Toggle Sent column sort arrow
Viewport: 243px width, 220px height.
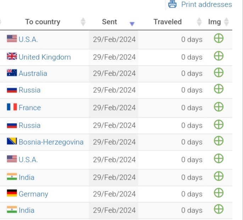tap(132, 24)
